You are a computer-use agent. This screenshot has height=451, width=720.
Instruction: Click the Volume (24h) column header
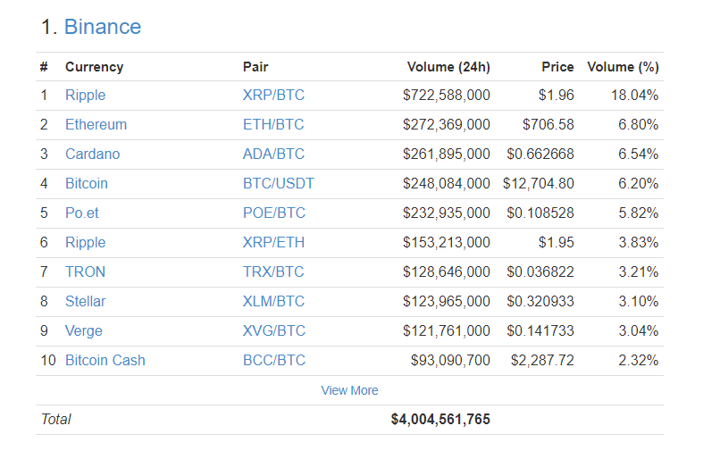tap(448, 67)
